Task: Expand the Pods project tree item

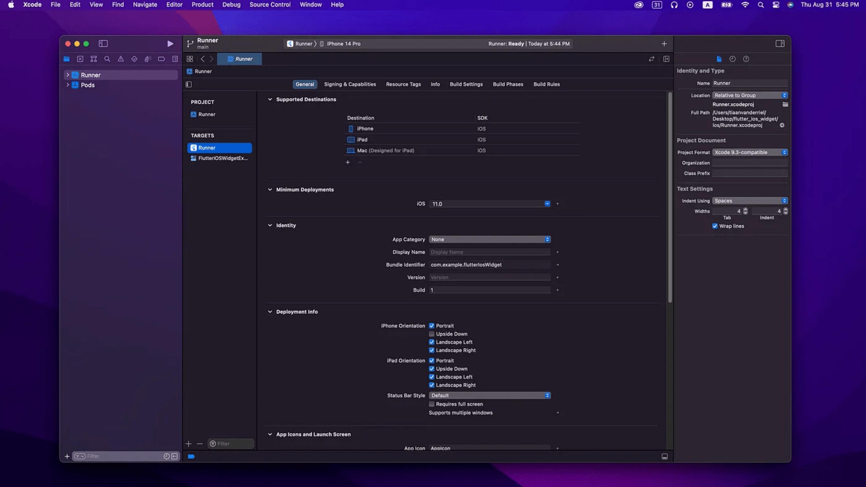Action: point(68,85)
